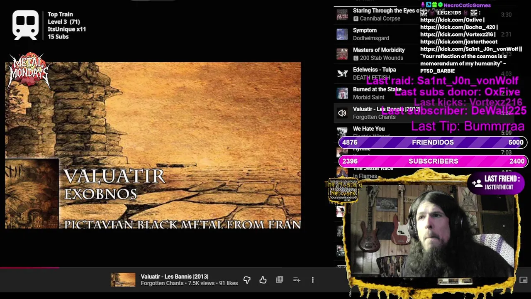The height and width of the screenshot is (299, 531).
Task: Open the Dodheimsgard artist link
Action: coord(371,38)
